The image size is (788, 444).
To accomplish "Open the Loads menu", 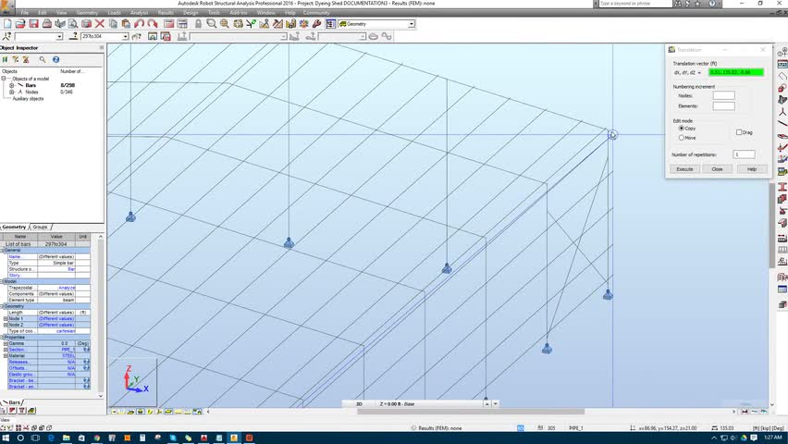I will coord(114,13).
